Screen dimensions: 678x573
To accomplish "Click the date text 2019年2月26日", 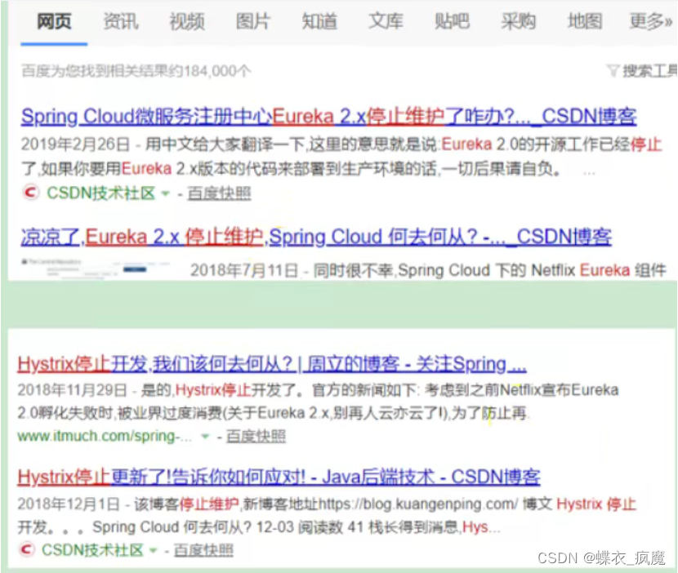I will (x=75, y=144).
